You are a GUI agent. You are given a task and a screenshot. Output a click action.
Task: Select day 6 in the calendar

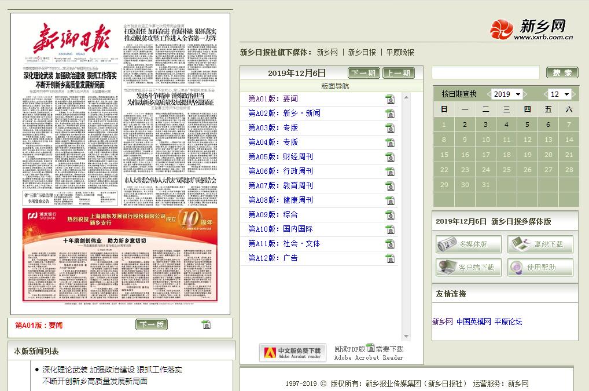548,125
